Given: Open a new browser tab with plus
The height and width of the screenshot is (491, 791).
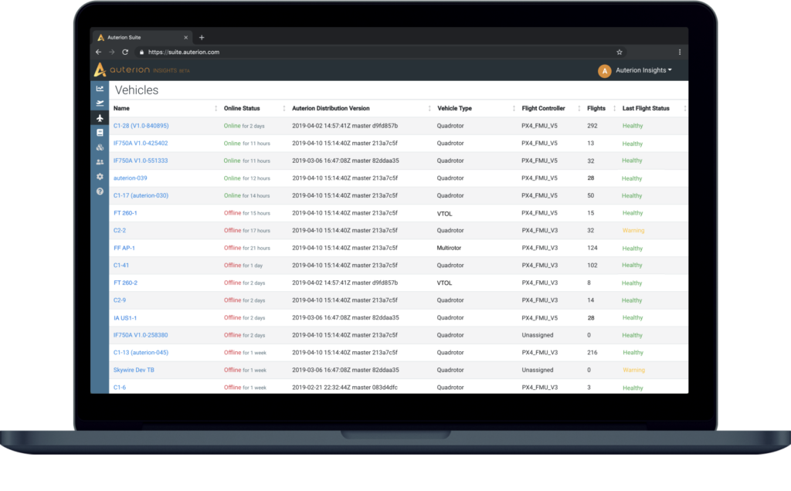Looking at the screenshot, I should 202,37.
